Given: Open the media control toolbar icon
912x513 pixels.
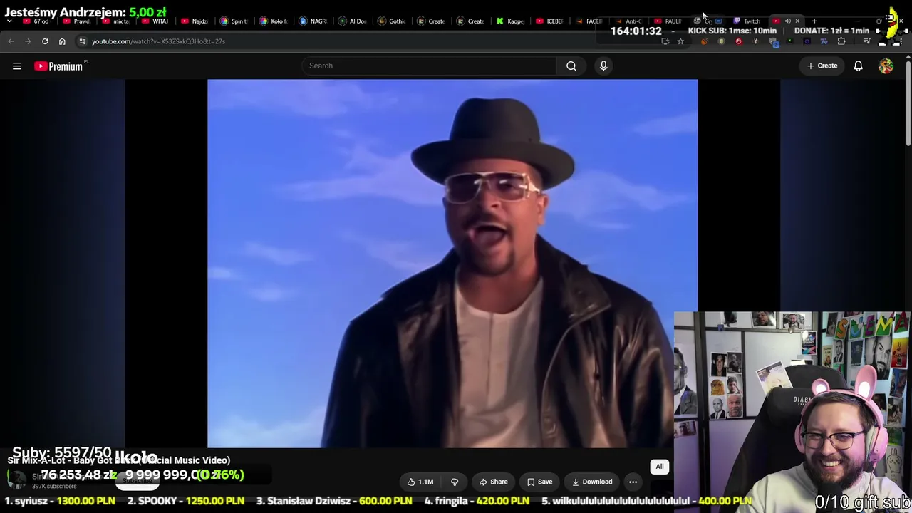Looking at the screenshot, I should (866, 41).
